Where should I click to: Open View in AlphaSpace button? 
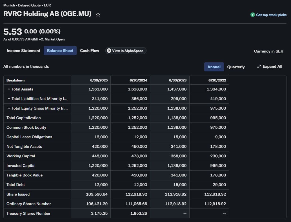point(126,51)
